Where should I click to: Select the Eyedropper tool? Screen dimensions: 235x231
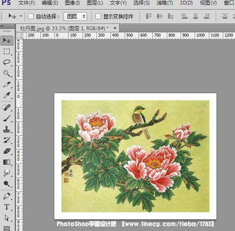[x=7, y=95]
